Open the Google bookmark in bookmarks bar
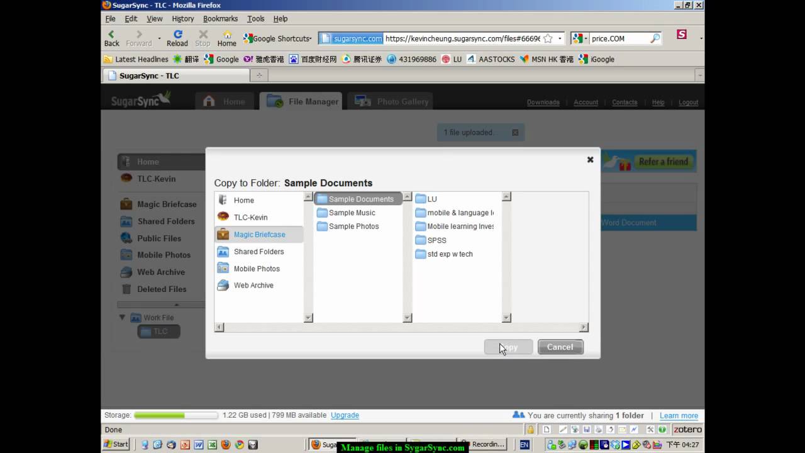805x453 pixels. click(x=221, y=59)
